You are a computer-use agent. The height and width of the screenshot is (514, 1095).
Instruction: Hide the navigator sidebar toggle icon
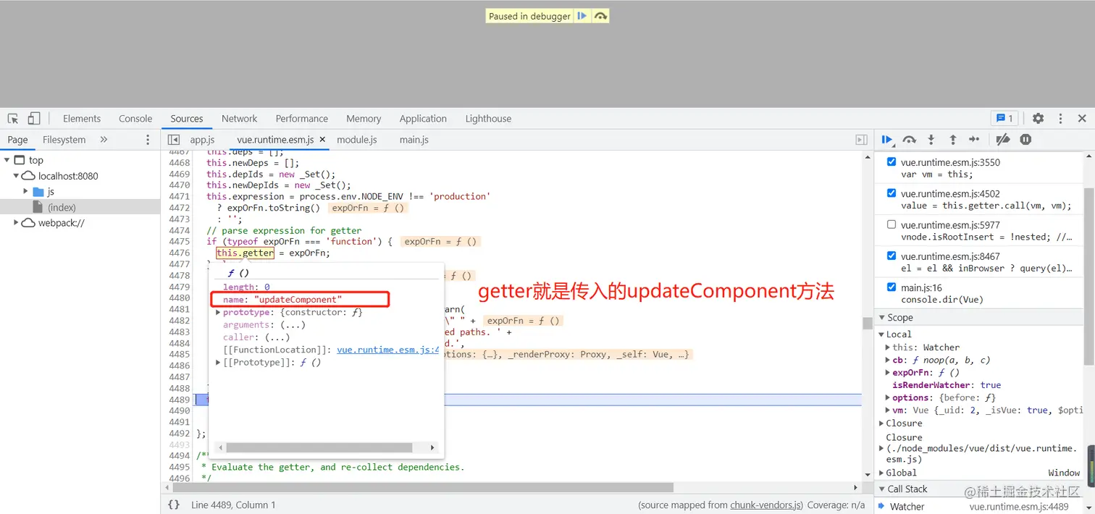click(174, 140)
